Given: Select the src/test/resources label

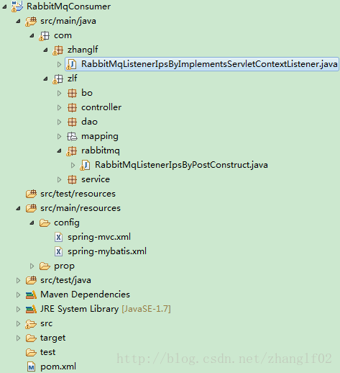Looking at the screenshot, I should click(78, 194).
